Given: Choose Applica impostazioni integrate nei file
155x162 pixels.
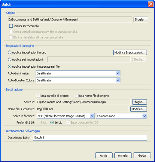Looking at the screenshot, I should 10,66.
